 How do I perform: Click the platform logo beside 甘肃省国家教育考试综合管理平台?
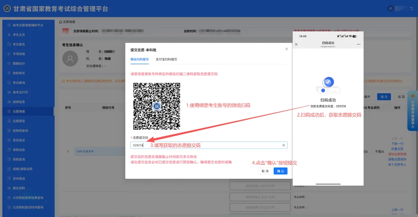pos(7,9)
